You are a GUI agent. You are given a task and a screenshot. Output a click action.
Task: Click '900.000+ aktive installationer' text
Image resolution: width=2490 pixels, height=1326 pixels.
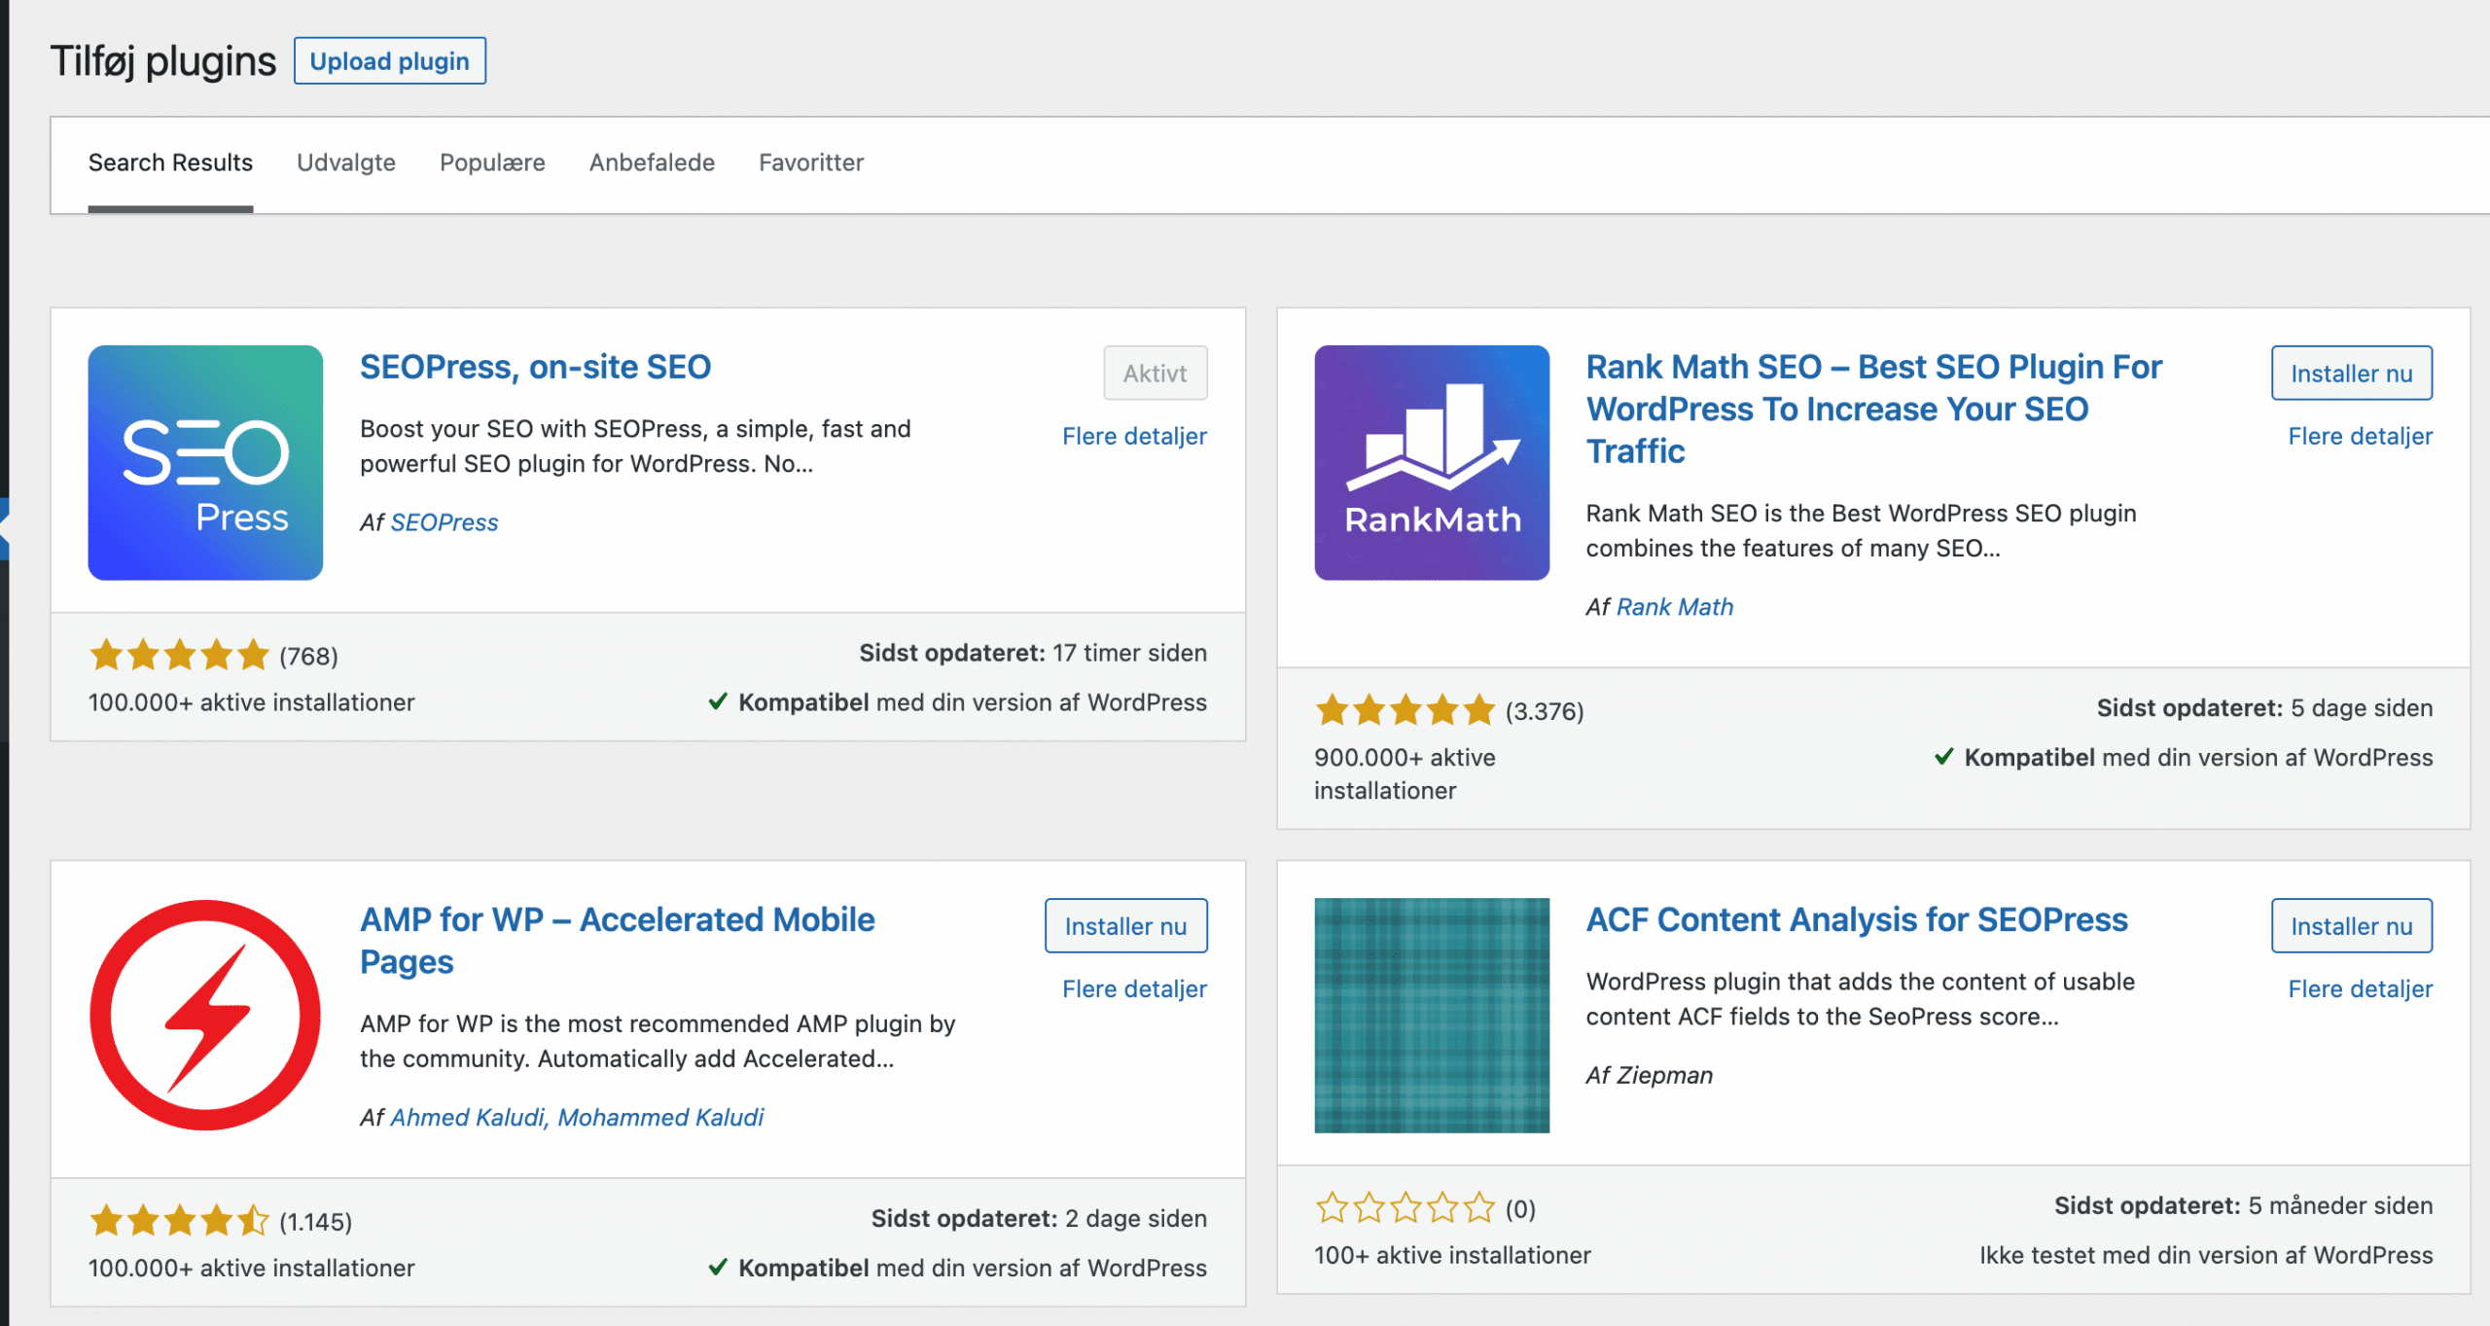coord(1405,774)
